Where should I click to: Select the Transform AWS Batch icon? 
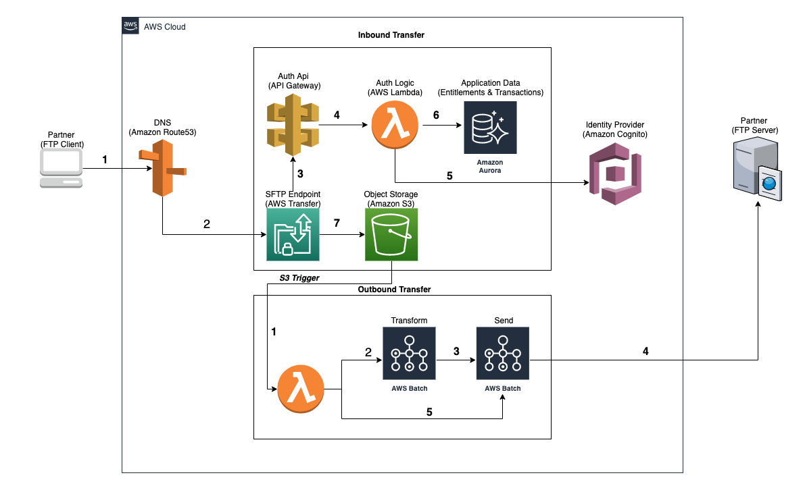(409, 354)
